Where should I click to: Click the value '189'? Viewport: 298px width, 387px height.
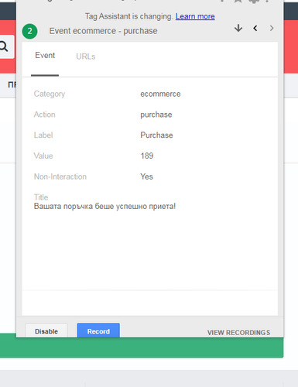click(147, 156)
